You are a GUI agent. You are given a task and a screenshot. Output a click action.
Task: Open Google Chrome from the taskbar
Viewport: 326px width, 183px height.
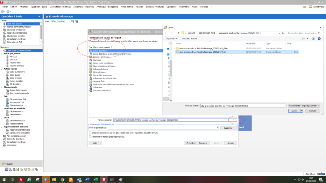pyautogui.click(x=62, y=180)
